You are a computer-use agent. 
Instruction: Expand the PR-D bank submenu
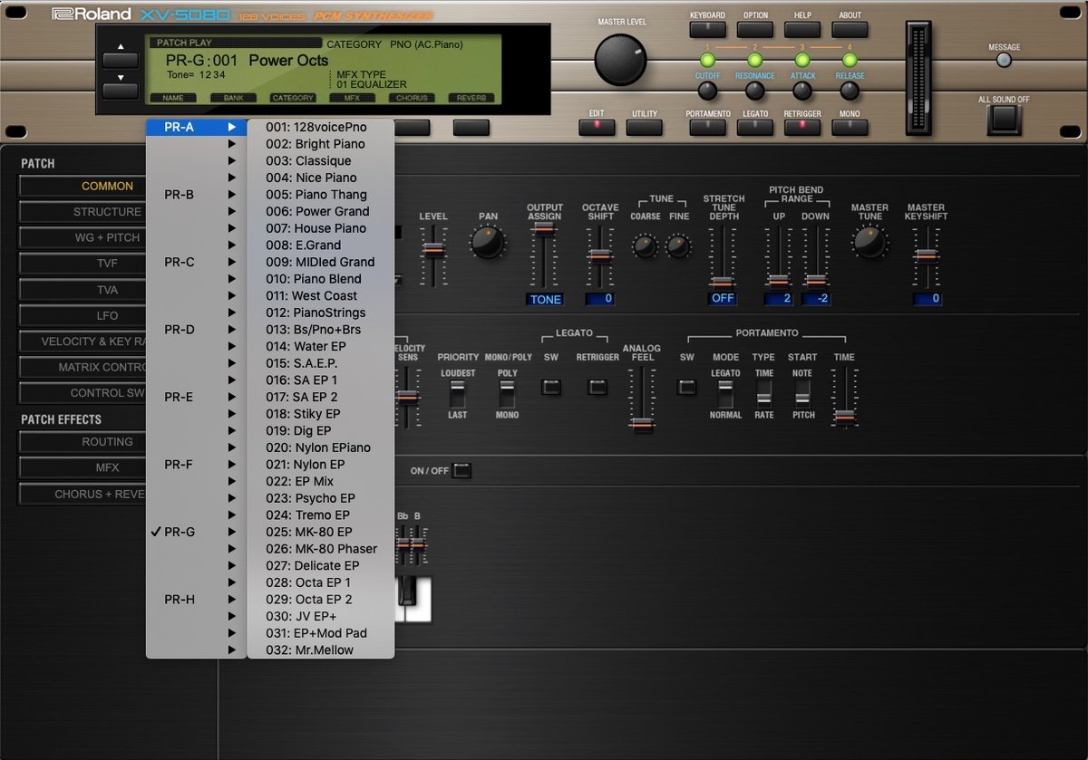pos(196,330)
